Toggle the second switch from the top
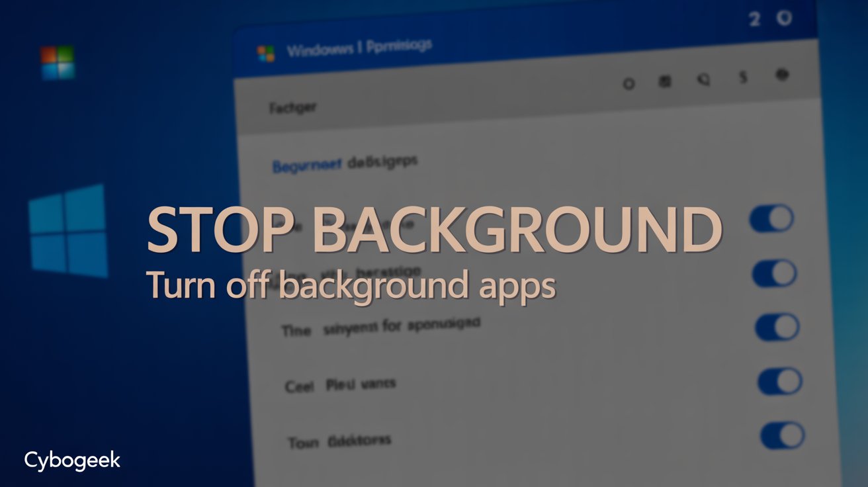 [774, 273]
